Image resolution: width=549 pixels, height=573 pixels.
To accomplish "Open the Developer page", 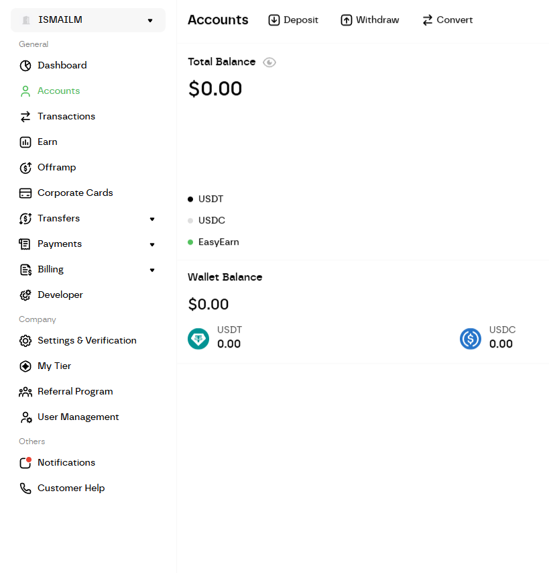I will [x=60, y=295].
